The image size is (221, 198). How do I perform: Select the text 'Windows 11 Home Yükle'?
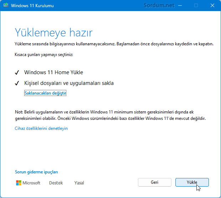click(x=53, y=72)
